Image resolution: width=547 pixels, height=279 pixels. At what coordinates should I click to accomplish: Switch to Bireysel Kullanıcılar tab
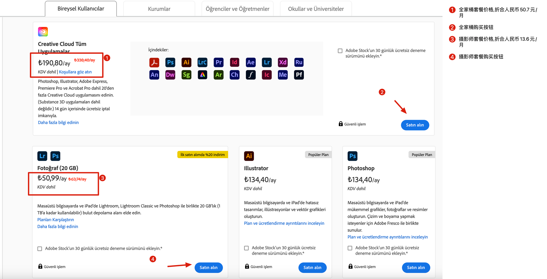(x=81, y=9)
